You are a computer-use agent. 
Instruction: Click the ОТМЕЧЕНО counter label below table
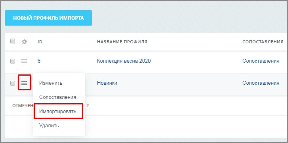[x=23, y=106]
